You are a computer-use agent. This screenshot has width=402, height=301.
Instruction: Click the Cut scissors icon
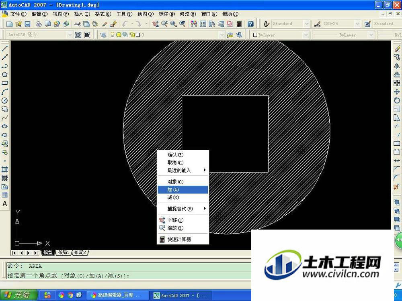tap(77, 24)
